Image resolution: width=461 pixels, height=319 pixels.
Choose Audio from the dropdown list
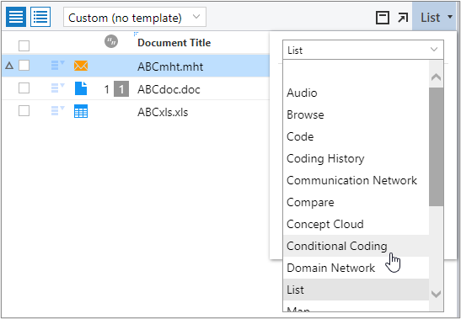(x=356, y=93)
